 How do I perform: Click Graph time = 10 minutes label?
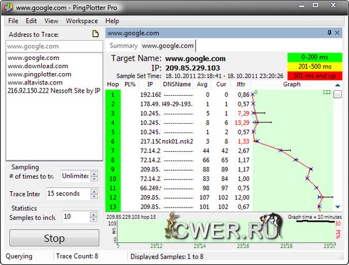(x=315, y=217)
